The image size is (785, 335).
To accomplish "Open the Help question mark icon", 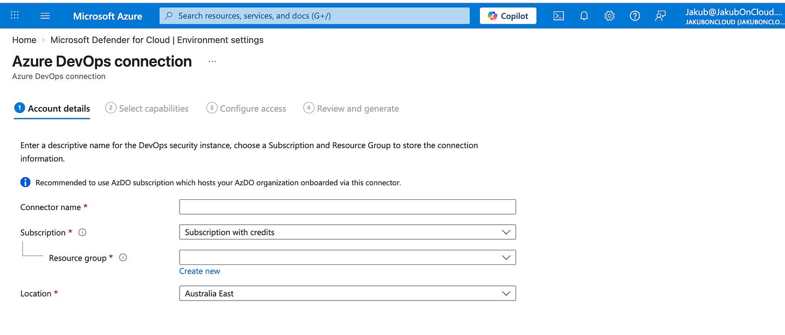I will pos(635,16).
